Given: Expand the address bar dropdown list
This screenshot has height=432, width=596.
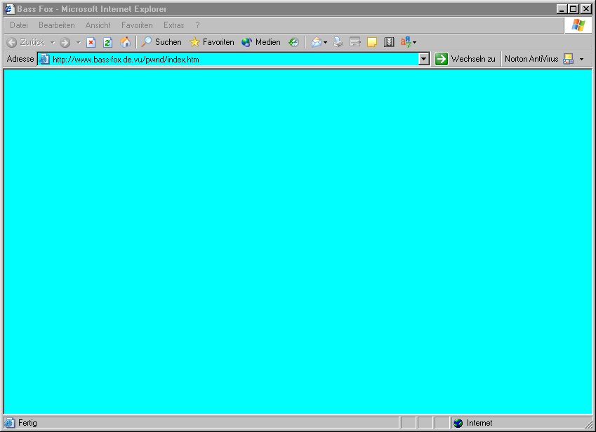Looking at the screenshot, I should coord(424,59).
